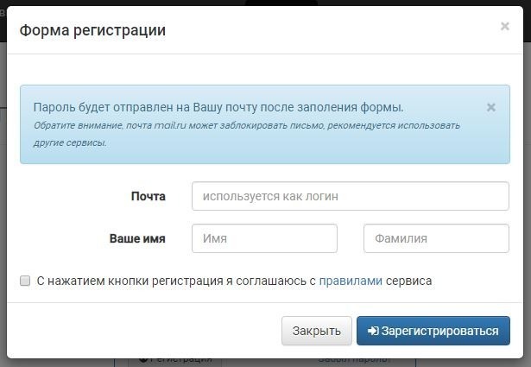The image size is (531, 367).
Task: Open the правилами service rules link
Action: click(351, 281)
